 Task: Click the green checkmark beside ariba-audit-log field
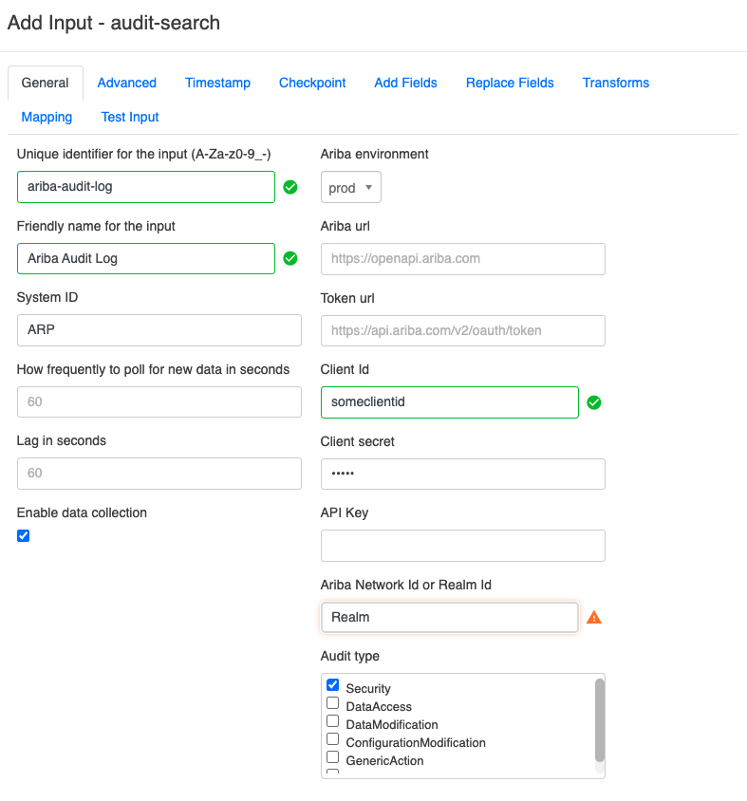tap(290, 187)
